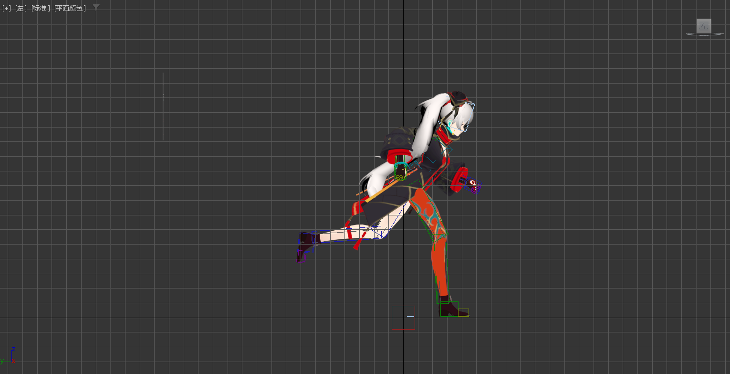Open the [平面颜色] per-view display dropdown
The height and width of the screenshot is (374, 730).
click(x=70, y=8)
